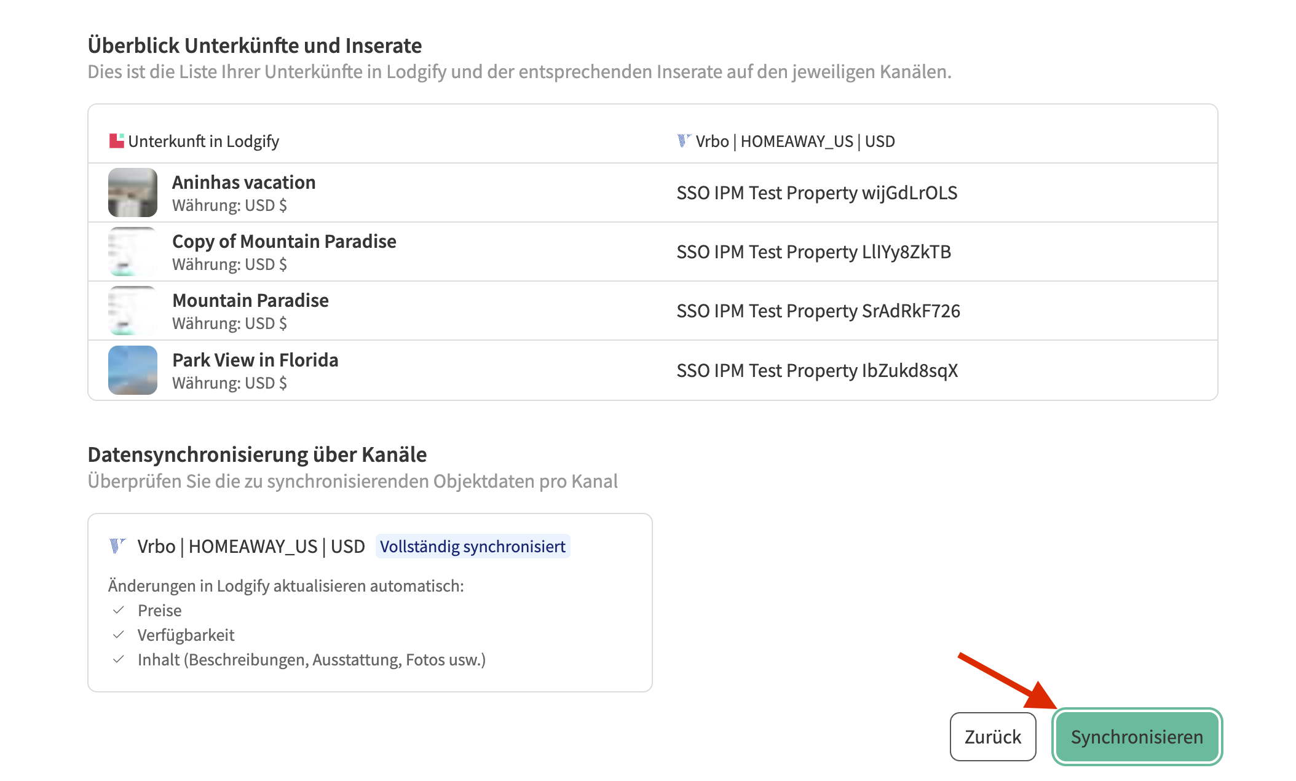Open the Copy of Mountain Paradise thumbnail
The height and width of the screenshot is (781, 1296).
pos(133,252)
